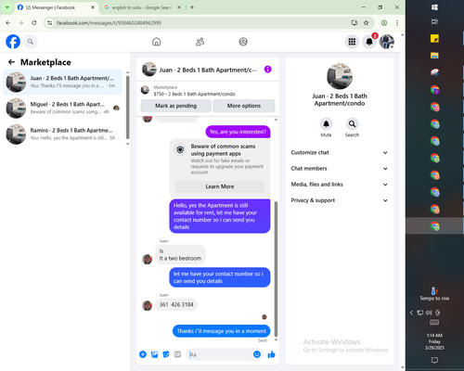Viewport: 464px width, 371px height.
Task: Go back in browser history
Action: (8, 23)
